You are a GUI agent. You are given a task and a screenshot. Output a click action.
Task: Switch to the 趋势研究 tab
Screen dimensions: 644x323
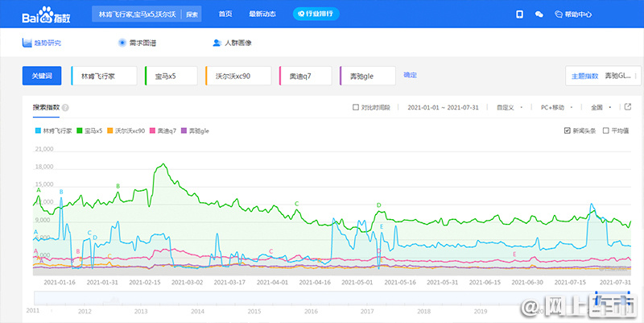coord(42,43)
